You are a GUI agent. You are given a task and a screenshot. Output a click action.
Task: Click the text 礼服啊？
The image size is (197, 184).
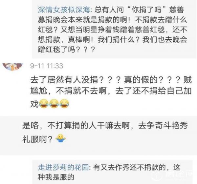tap(37, 139)
